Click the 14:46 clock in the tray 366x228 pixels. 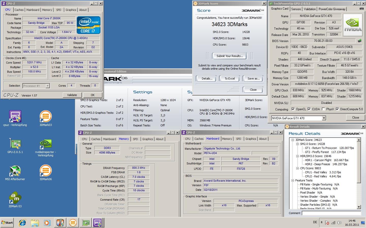pyautogui.click(x=352, y=221)
